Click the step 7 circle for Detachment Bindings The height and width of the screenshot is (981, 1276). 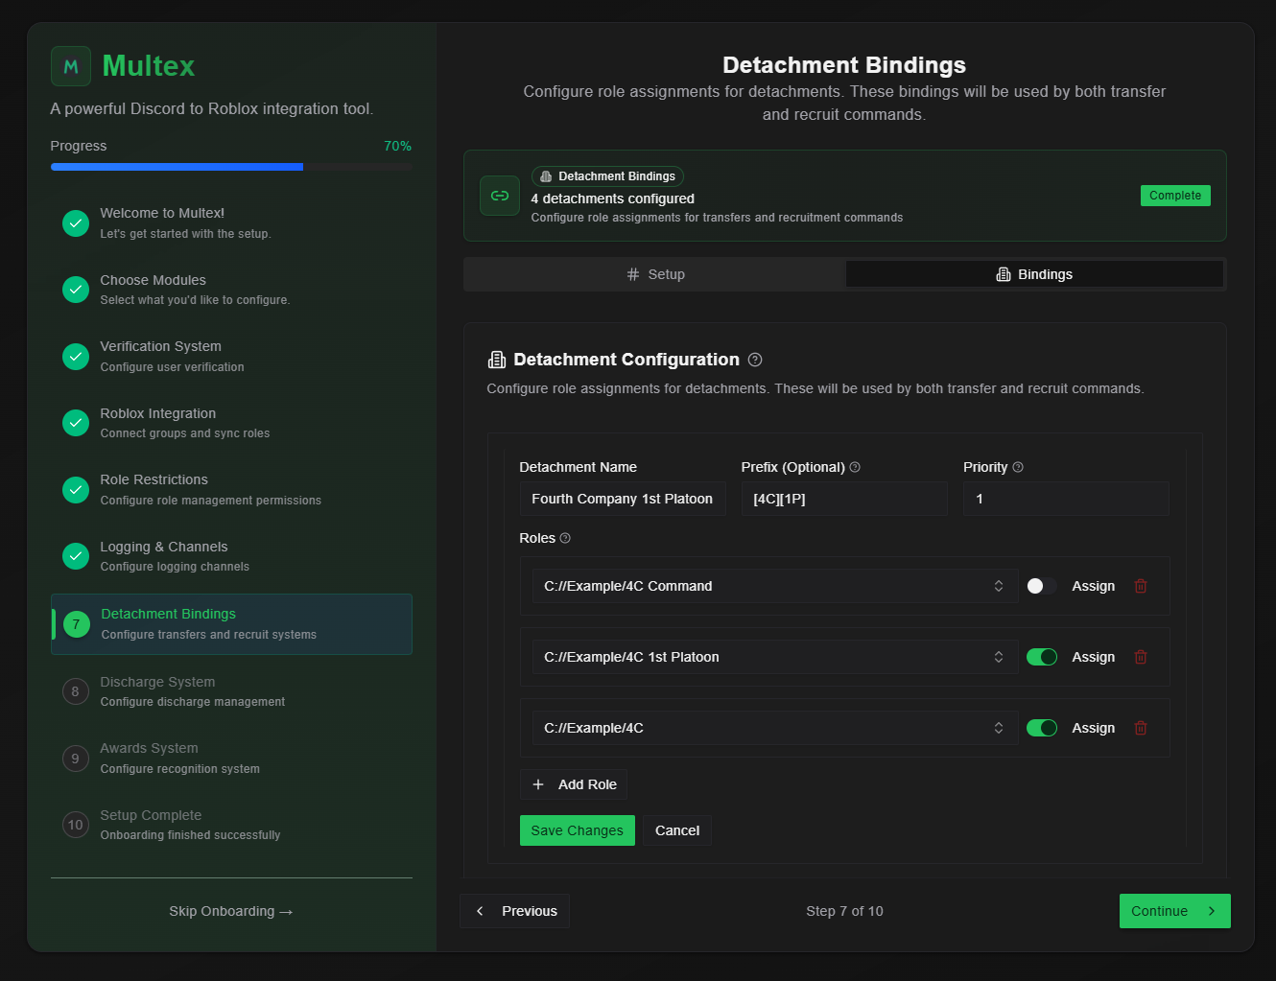tap(77, 624)
